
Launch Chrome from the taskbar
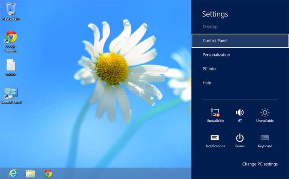point(48,173)
